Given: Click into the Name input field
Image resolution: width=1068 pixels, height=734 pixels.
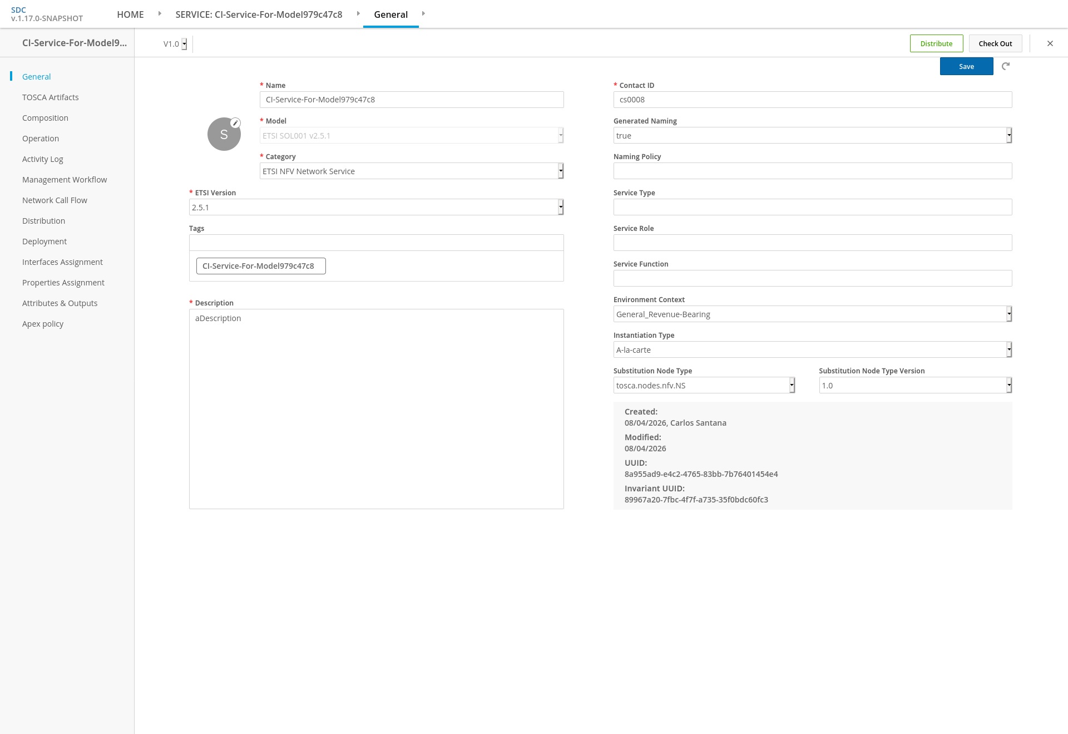Looking at the screenshot, I should pos(412,100).
